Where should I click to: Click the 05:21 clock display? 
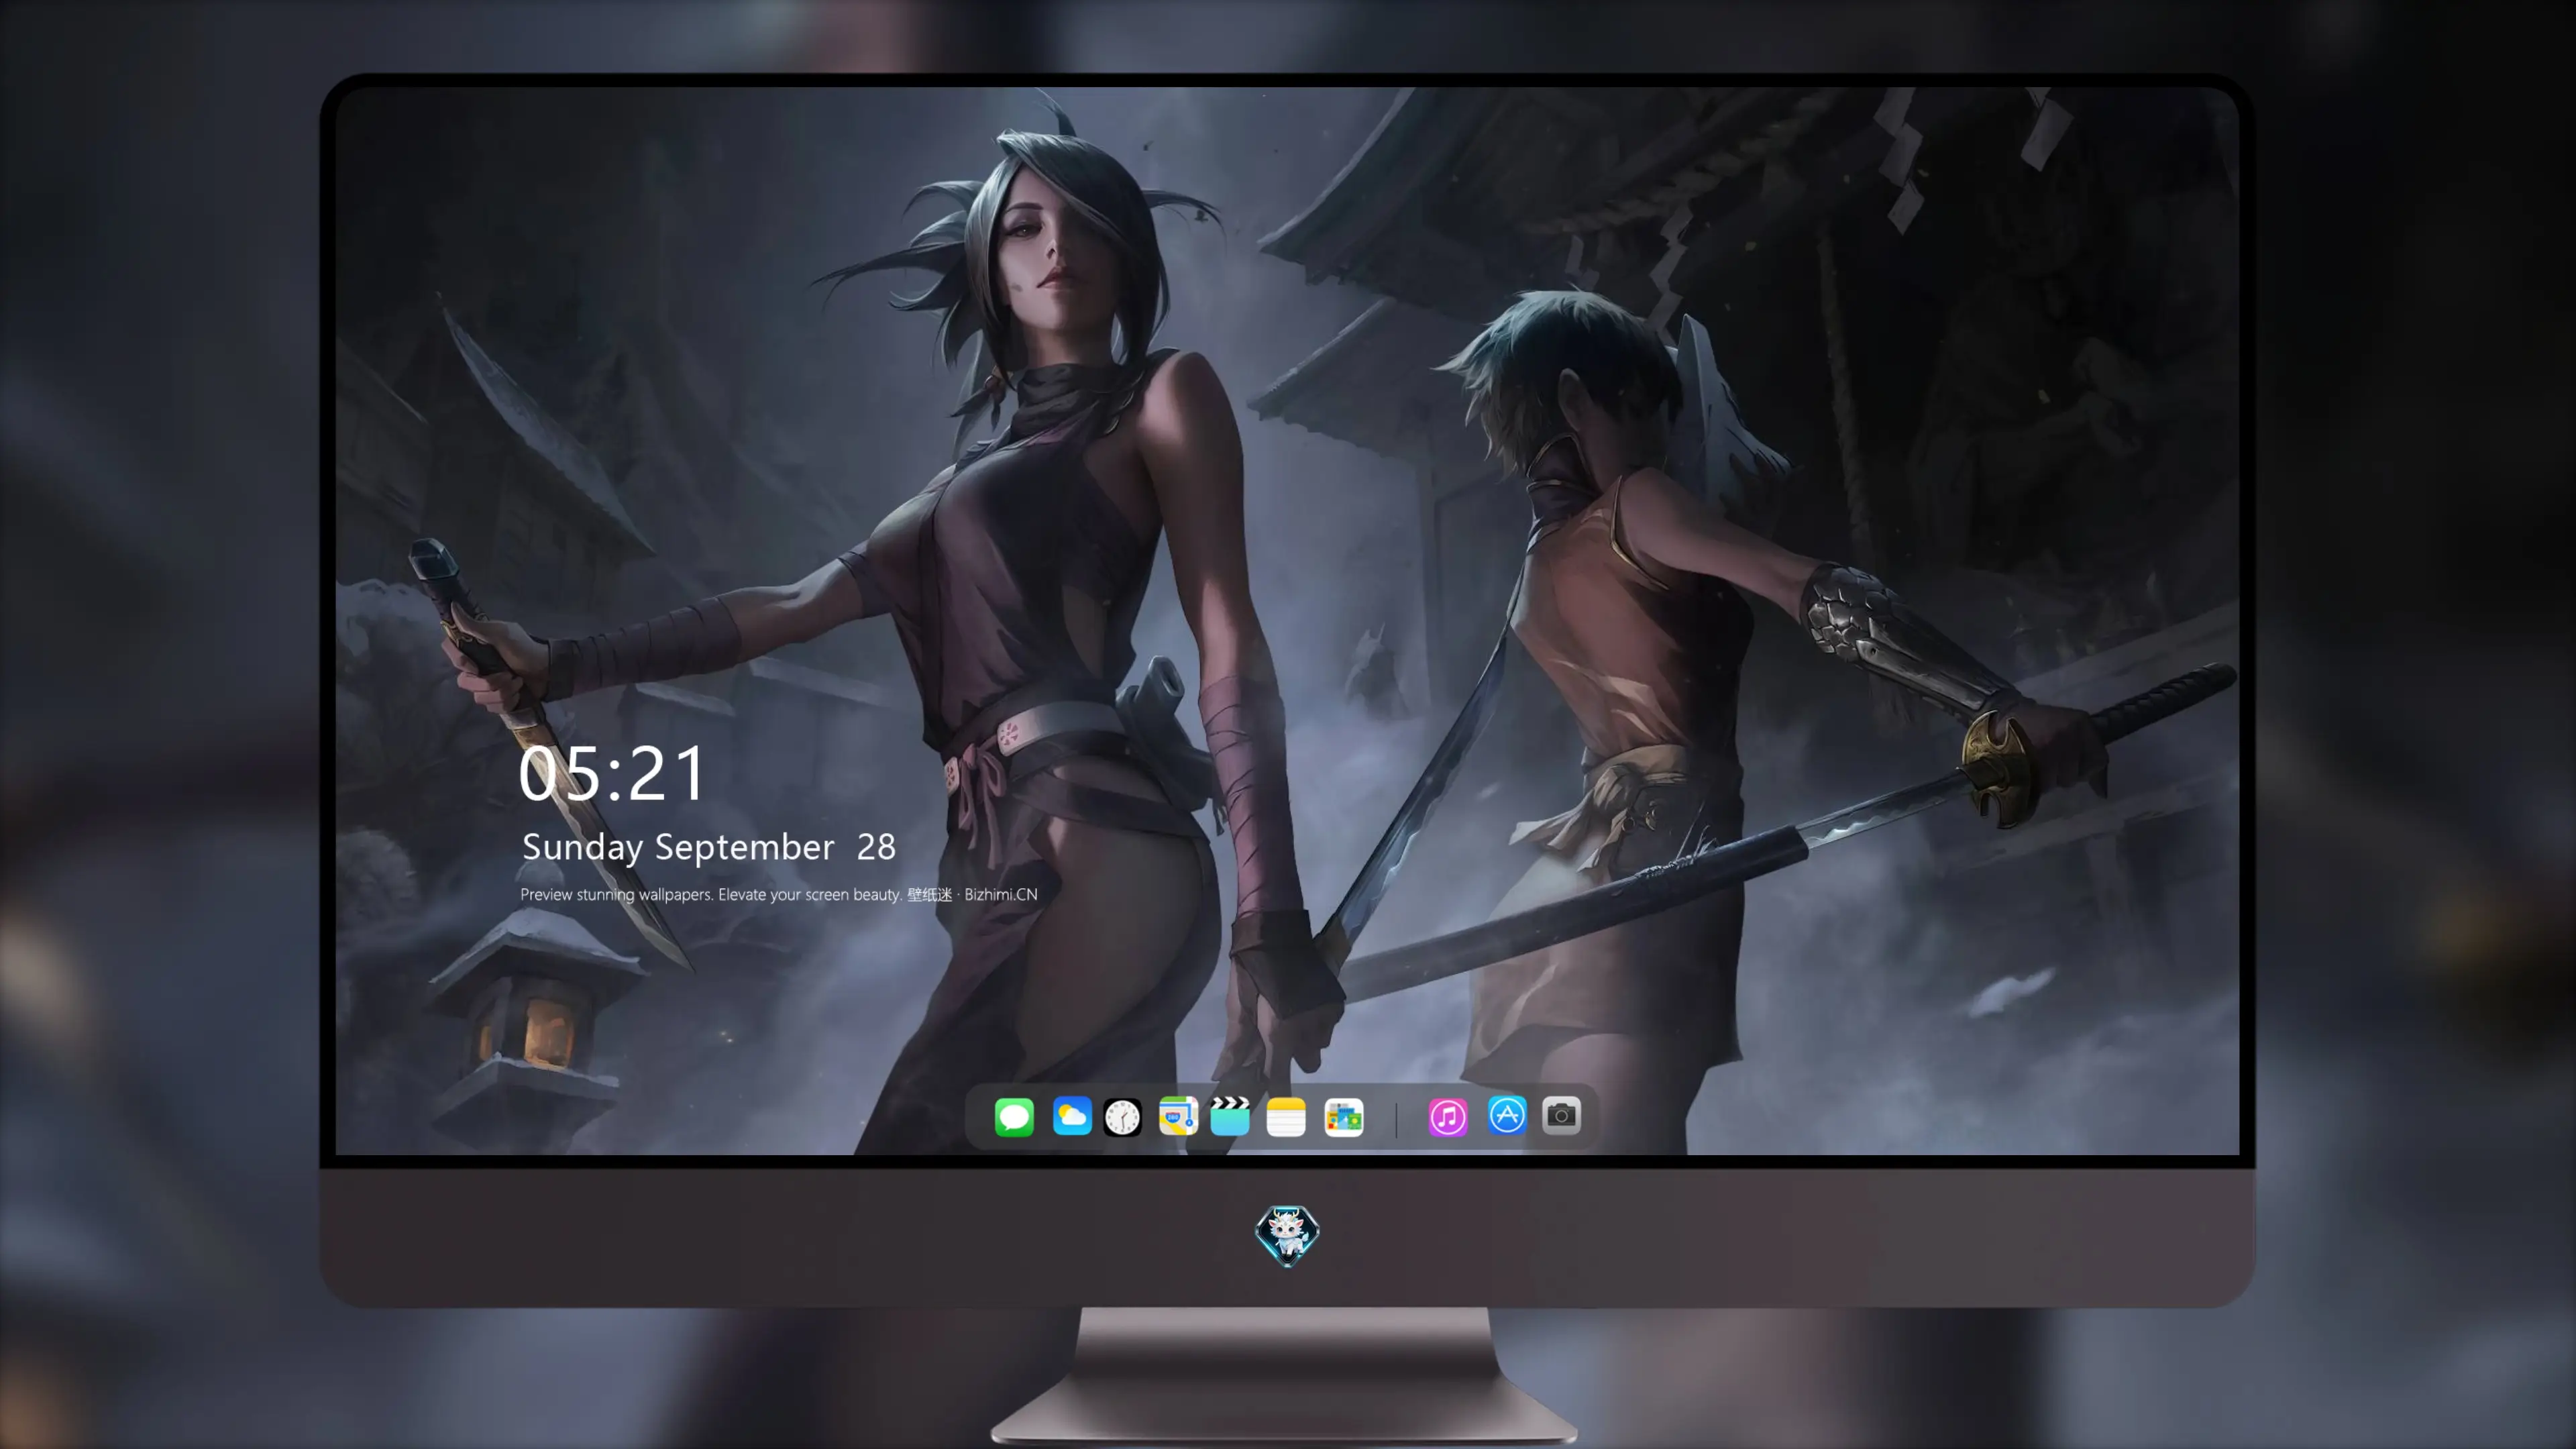coord(612,773)
